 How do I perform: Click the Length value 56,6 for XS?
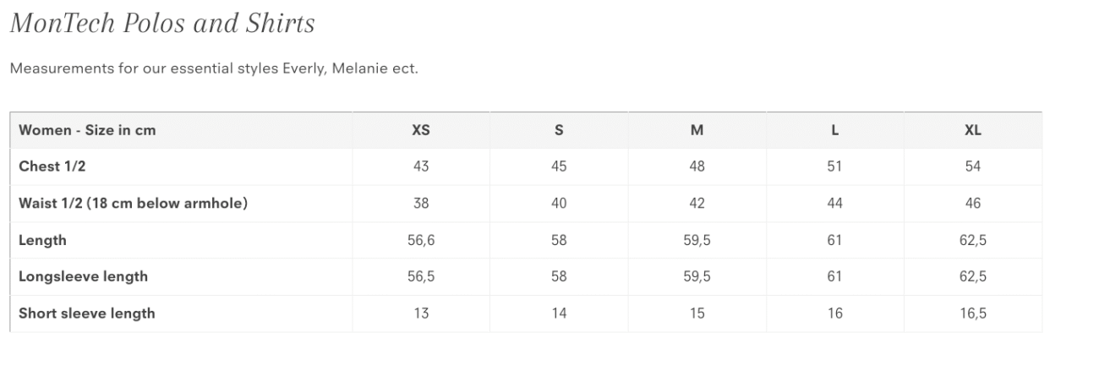(x=421, y=240)
